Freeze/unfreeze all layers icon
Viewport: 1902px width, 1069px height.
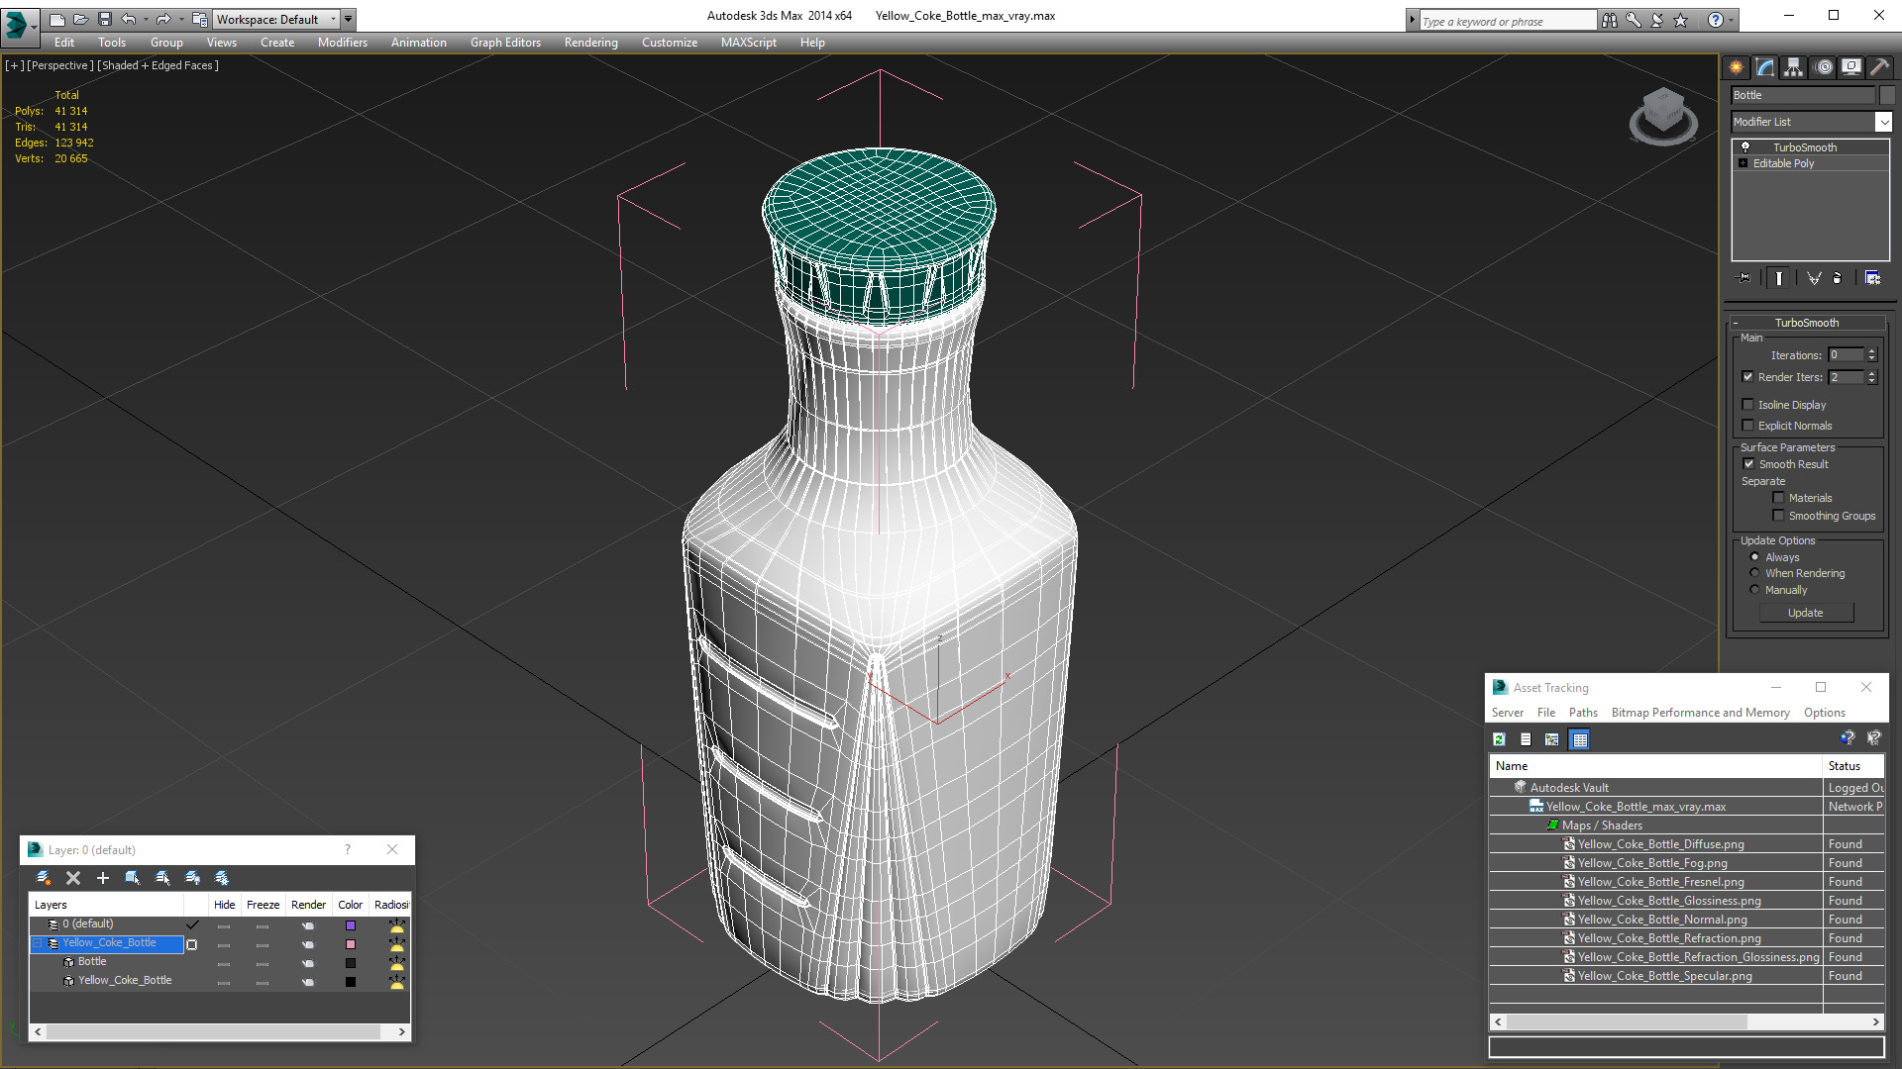coord(222,878)
